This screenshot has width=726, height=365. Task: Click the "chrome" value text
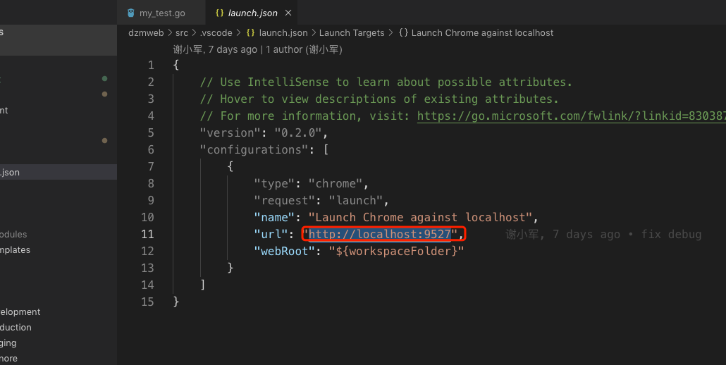[336, 184]
